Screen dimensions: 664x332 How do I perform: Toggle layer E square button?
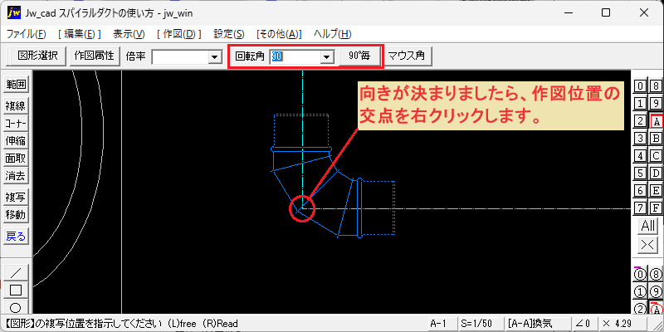[656, 191]
